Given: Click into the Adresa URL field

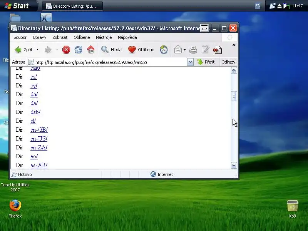Looking at the screenshot, I should pos(111,62).
